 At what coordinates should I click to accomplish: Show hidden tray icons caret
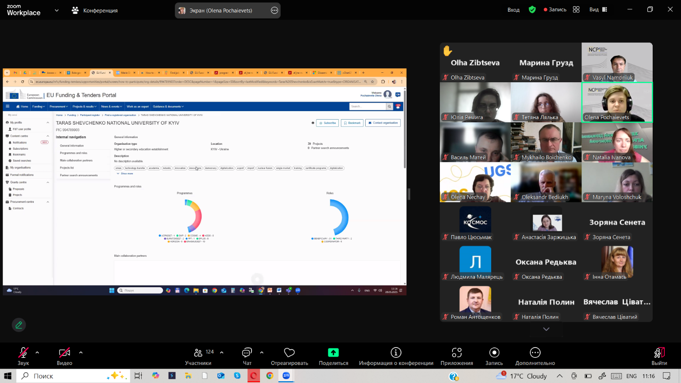pyautogui.click(x=560, y=376)
